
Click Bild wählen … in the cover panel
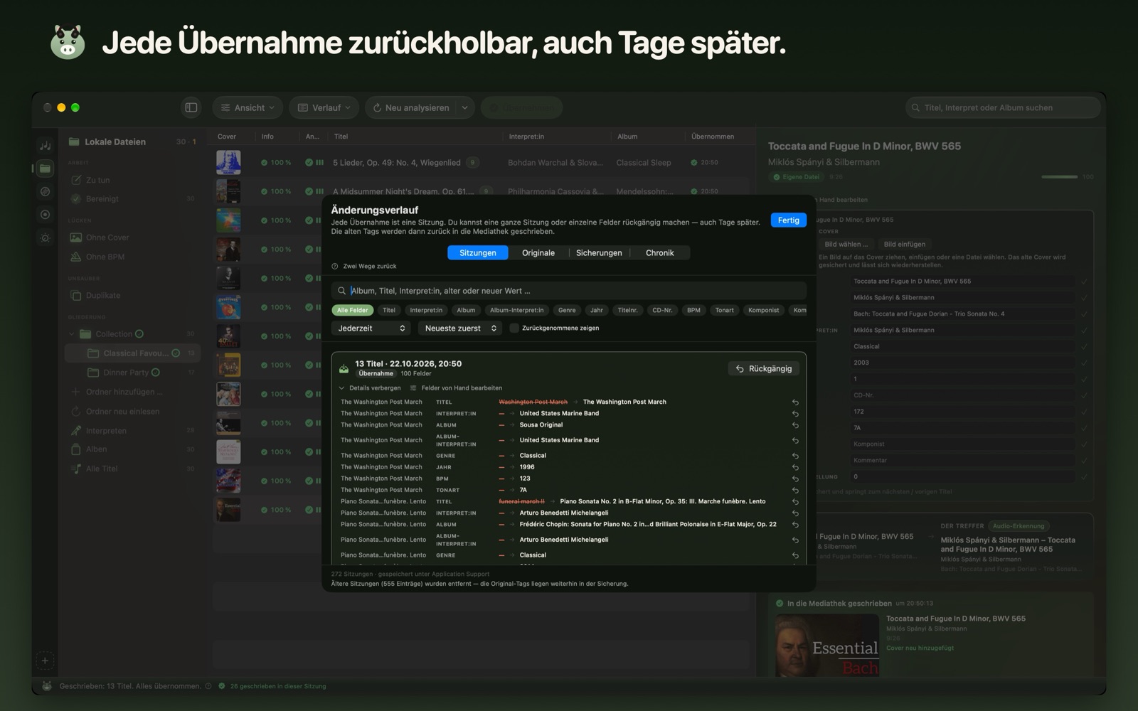coord(846,244)
